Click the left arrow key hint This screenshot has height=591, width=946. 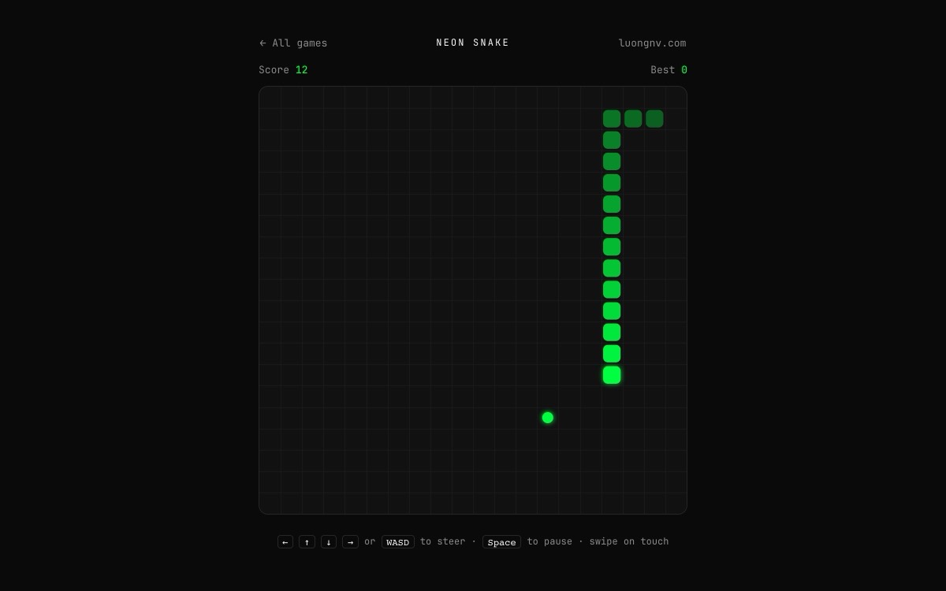click(285, 542)
